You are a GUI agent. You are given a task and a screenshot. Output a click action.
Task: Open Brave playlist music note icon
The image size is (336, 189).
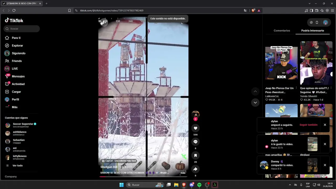coord(306,10)
